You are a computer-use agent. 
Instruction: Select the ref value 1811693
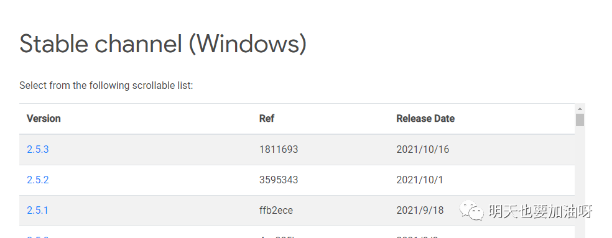[x=279, y=149]
